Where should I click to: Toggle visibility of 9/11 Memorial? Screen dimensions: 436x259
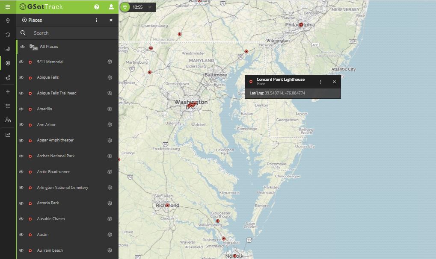click(x=21, y=62)
